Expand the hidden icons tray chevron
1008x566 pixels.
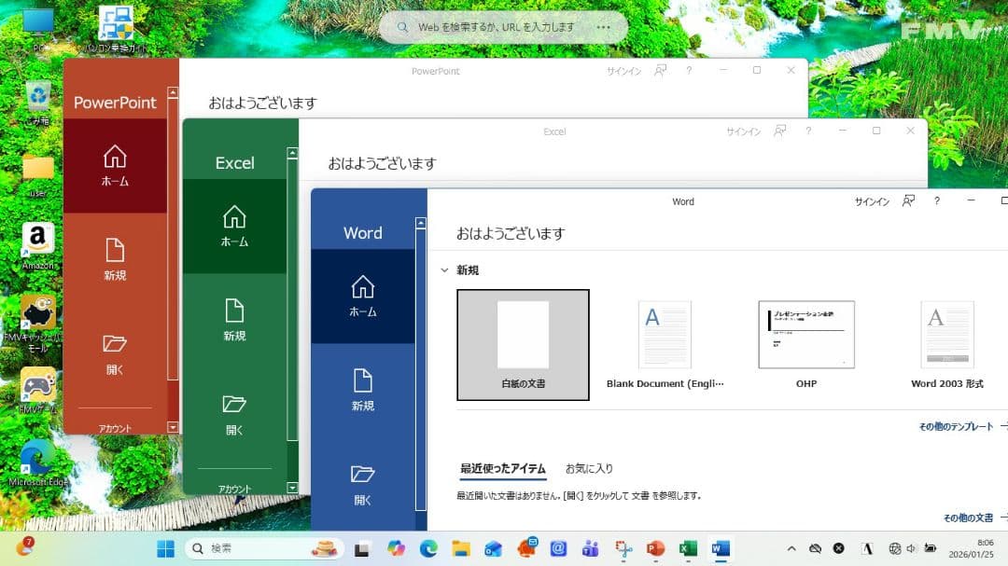[791, 549]
